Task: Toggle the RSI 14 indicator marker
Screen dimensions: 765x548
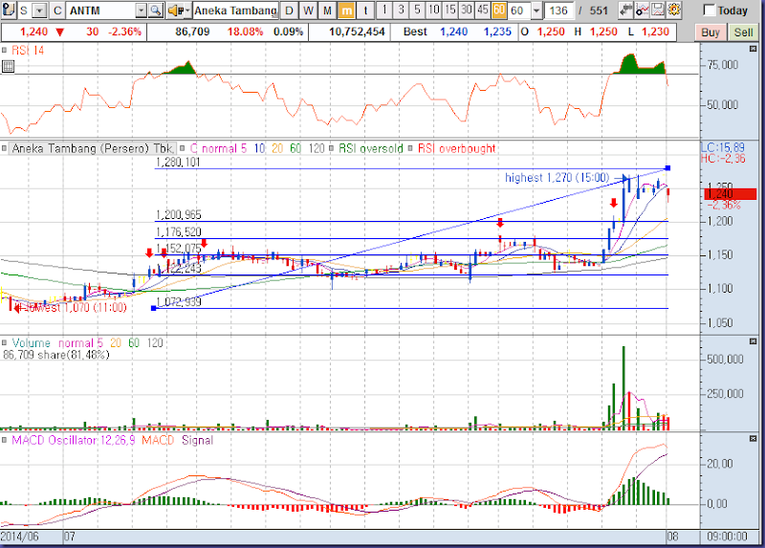Action: click(x=4, y=50)
